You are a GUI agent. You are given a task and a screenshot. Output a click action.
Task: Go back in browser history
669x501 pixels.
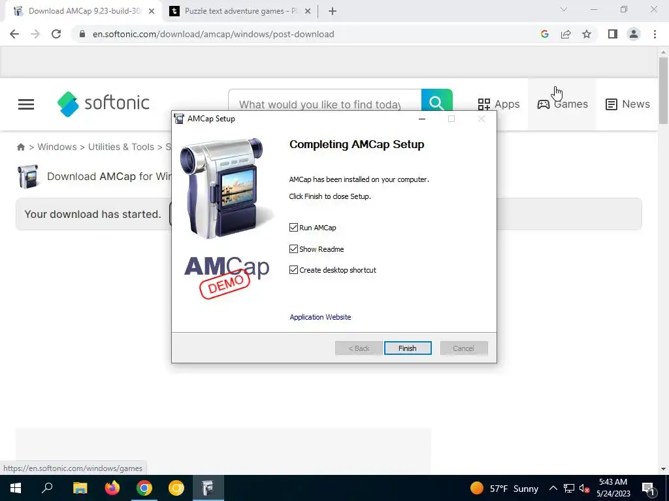pyautogui.click(x=14, y=34)
